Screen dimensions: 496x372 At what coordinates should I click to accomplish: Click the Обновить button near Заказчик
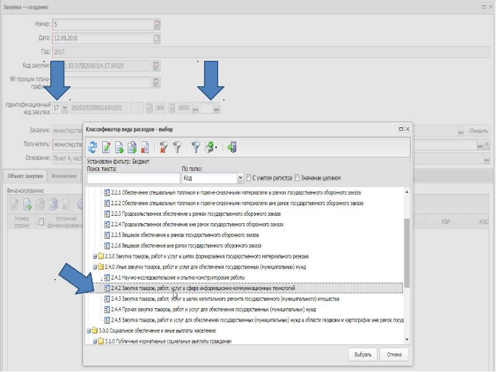click(x=478, y=131)
